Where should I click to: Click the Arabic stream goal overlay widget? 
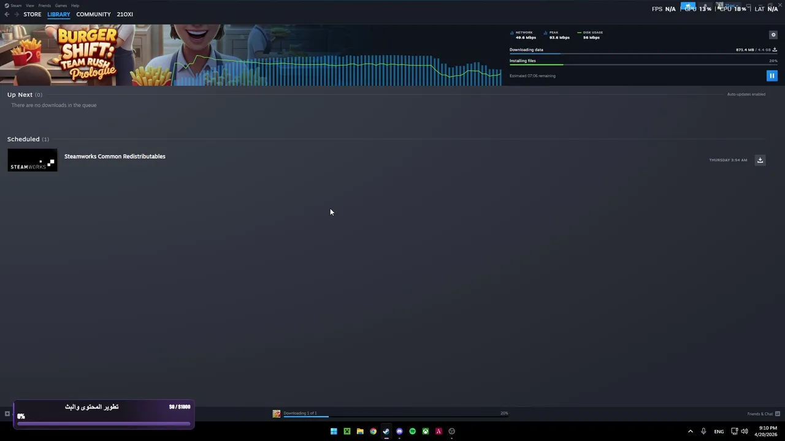tap(104, 414)
